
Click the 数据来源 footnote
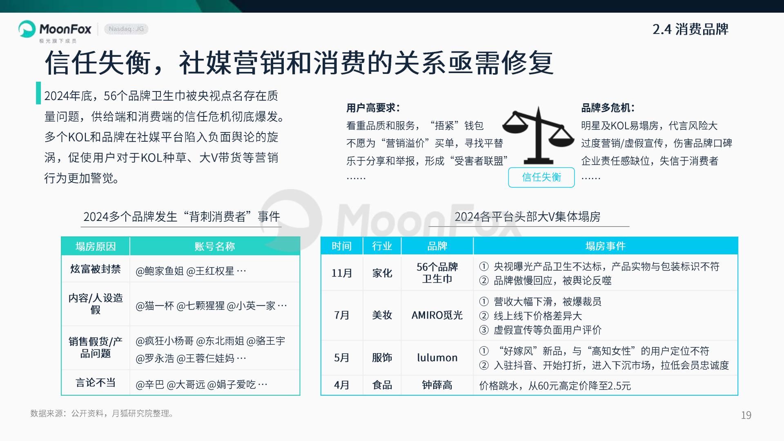click(x=102, y=413)
